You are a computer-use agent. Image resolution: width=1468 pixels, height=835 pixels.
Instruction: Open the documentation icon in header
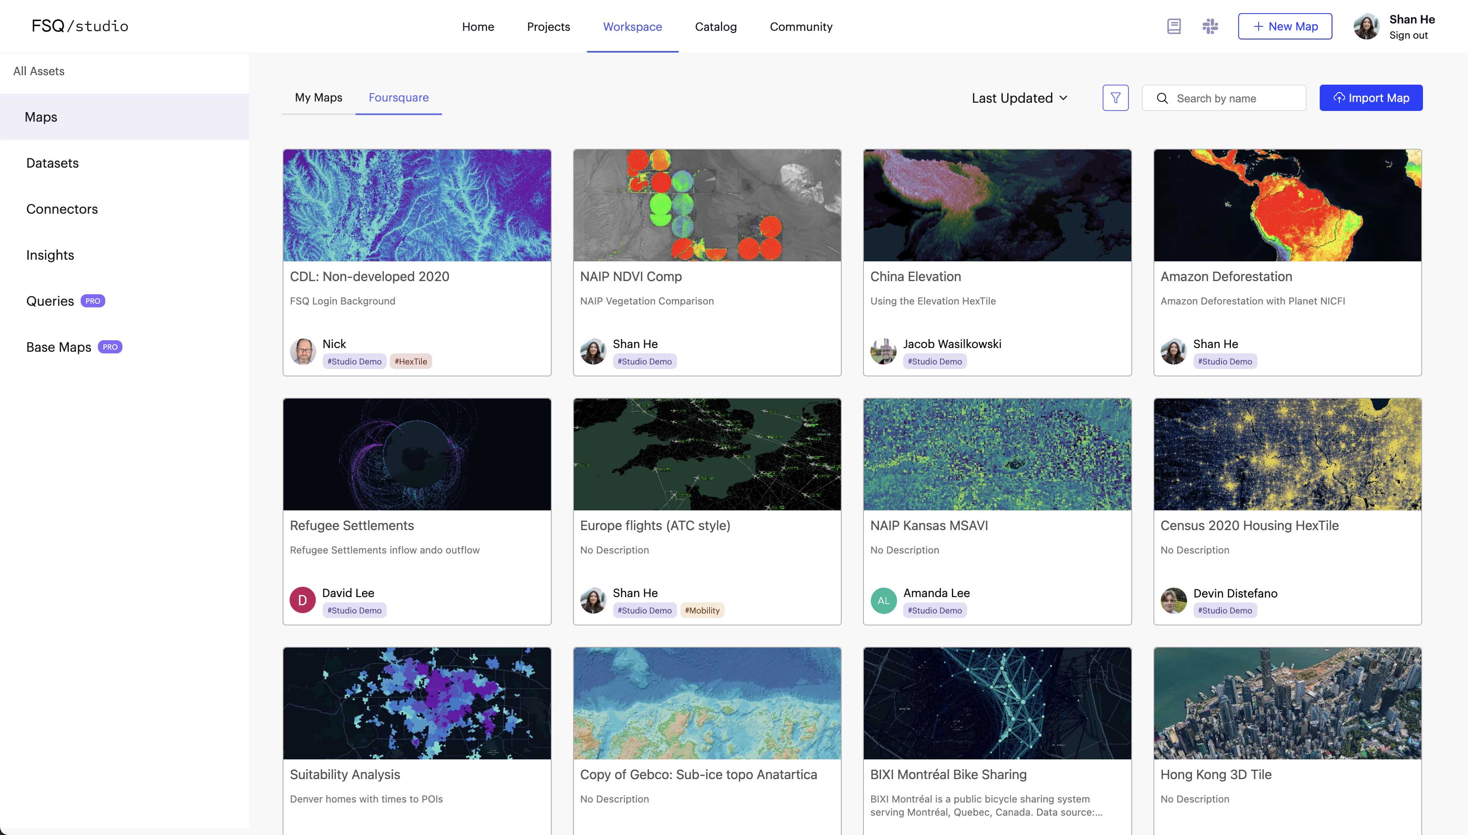coord(1174,26)
